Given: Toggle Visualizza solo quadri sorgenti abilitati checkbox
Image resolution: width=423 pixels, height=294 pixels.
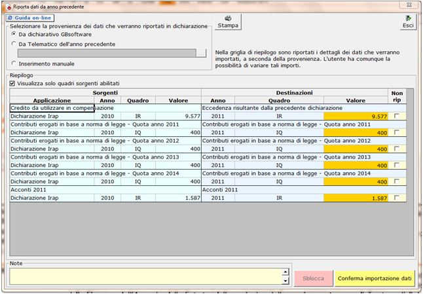Looking at the screenshot, I should (12, 83).
